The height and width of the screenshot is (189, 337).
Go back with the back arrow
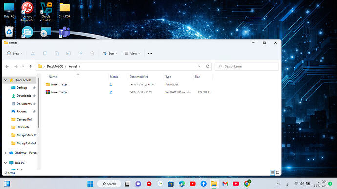[x=7, y=66]
